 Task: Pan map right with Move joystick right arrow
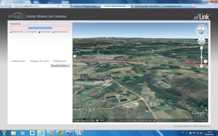click(x=204, y=41)
